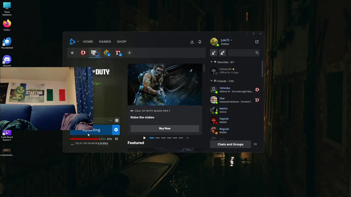351x197 pixels.
Task: Click Papirek's avatar
Action: (214, 120)
